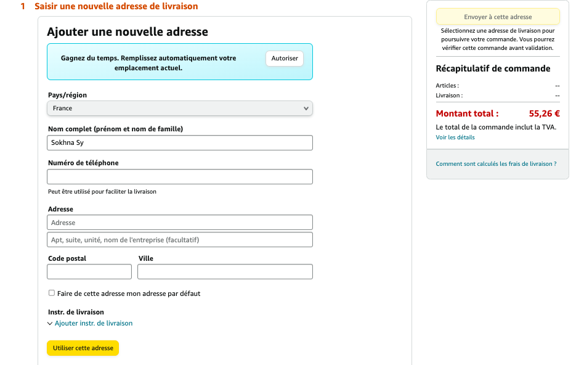Click 'Envoyer à cette adresse'
Screen dimensions: 584x365
tap(498, 17)
